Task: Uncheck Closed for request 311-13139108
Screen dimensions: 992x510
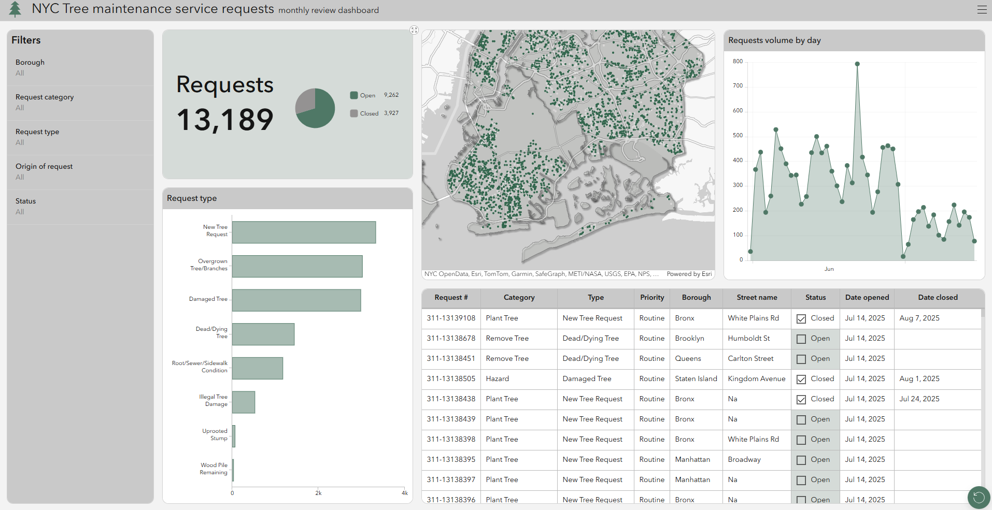Action: (801, 318)
